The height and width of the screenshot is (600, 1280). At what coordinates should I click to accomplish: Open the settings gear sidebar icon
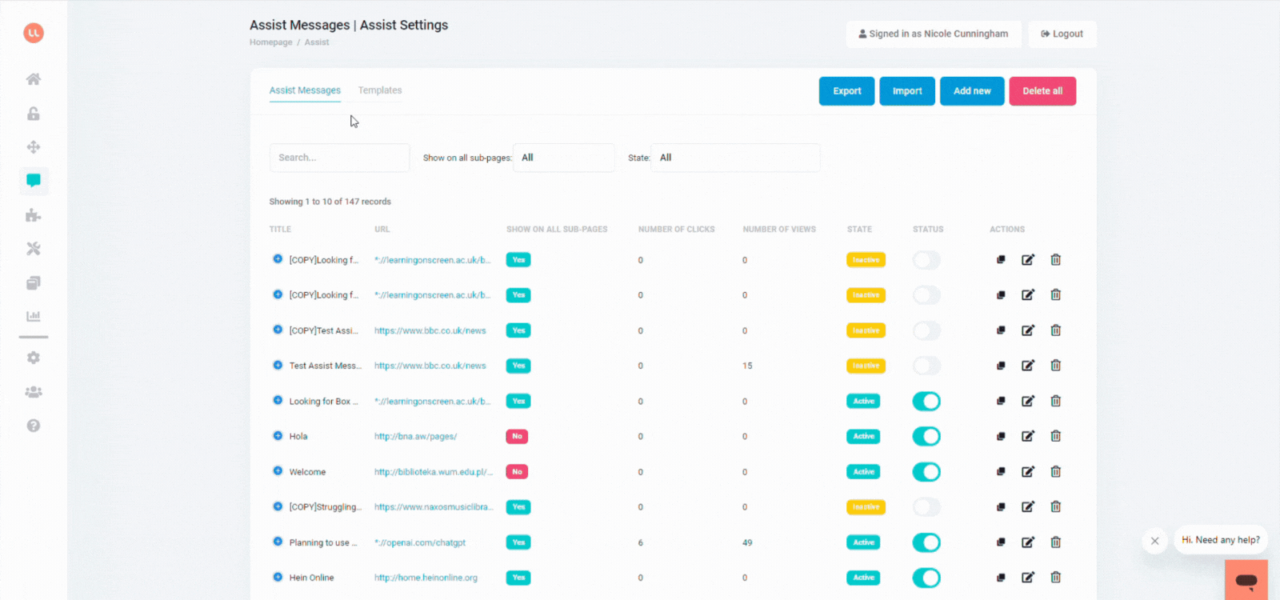point(34,358)
